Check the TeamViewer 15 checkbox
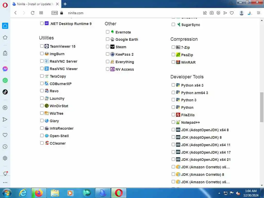 click(42, 46)
